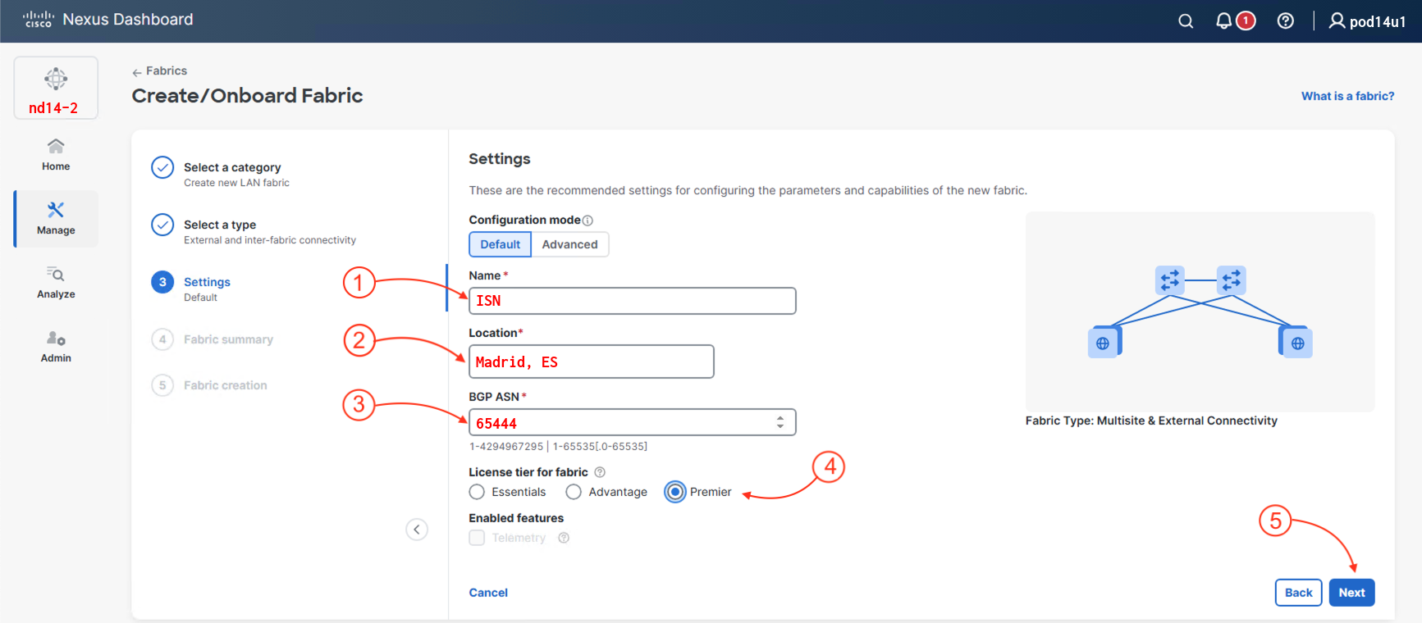Switch to Default configuration mode
1422x623 pixels.
click(500, 244)
